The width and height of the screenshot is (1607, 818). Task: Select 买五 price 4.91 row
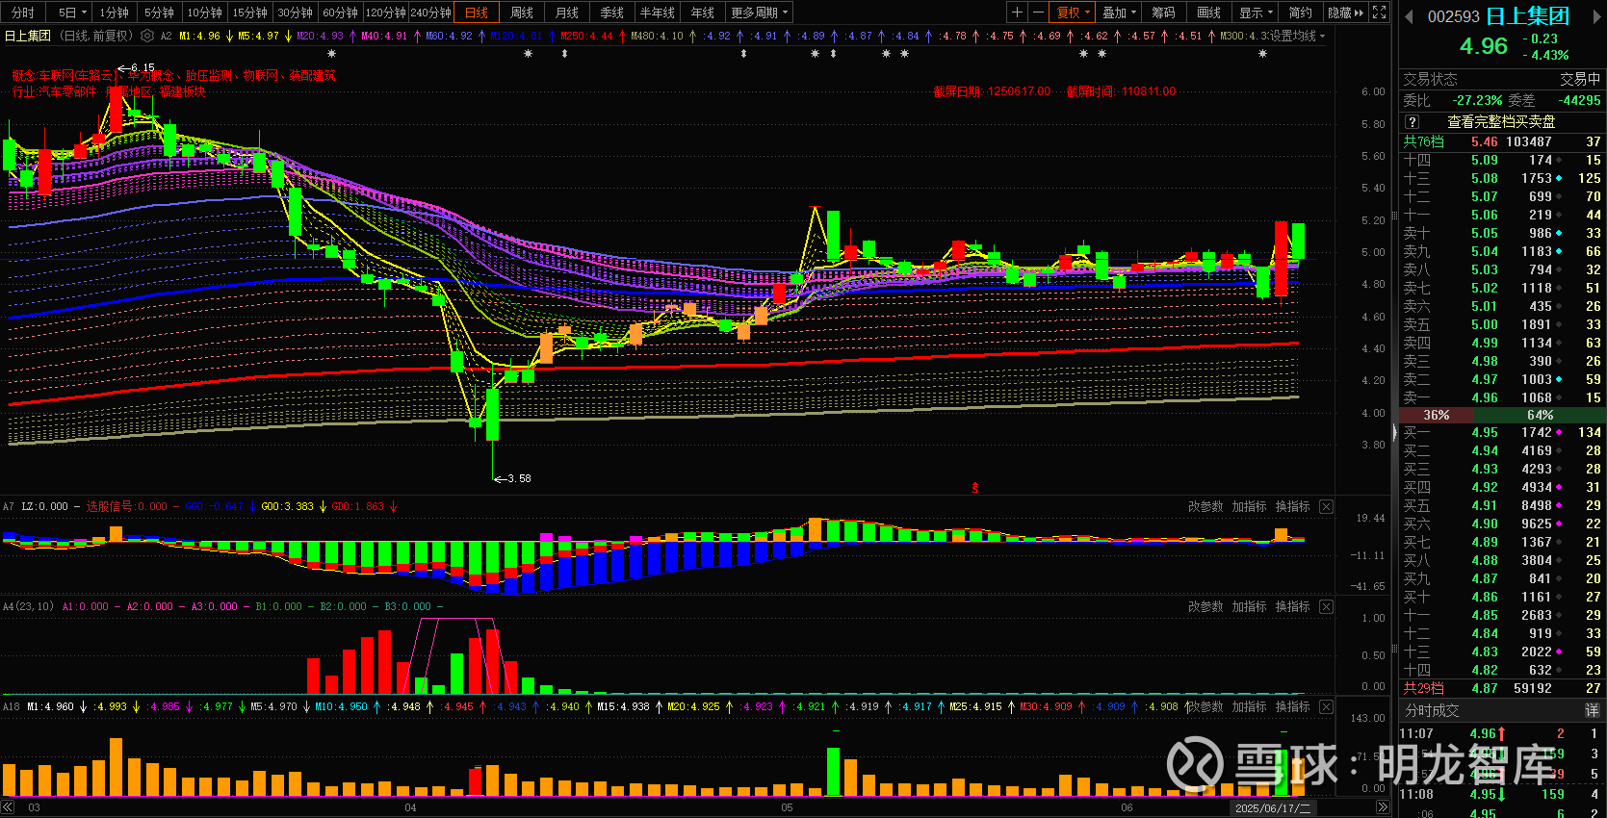click(x=1502, y=505)
